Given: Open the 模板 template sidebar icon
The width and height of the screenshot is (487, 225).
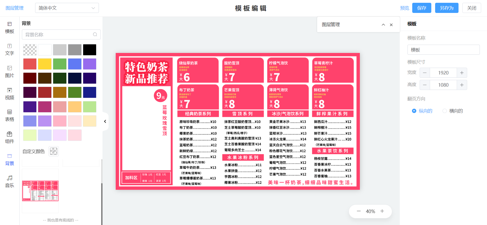Looking at the screenshot, I should click(x=9, y=27).
